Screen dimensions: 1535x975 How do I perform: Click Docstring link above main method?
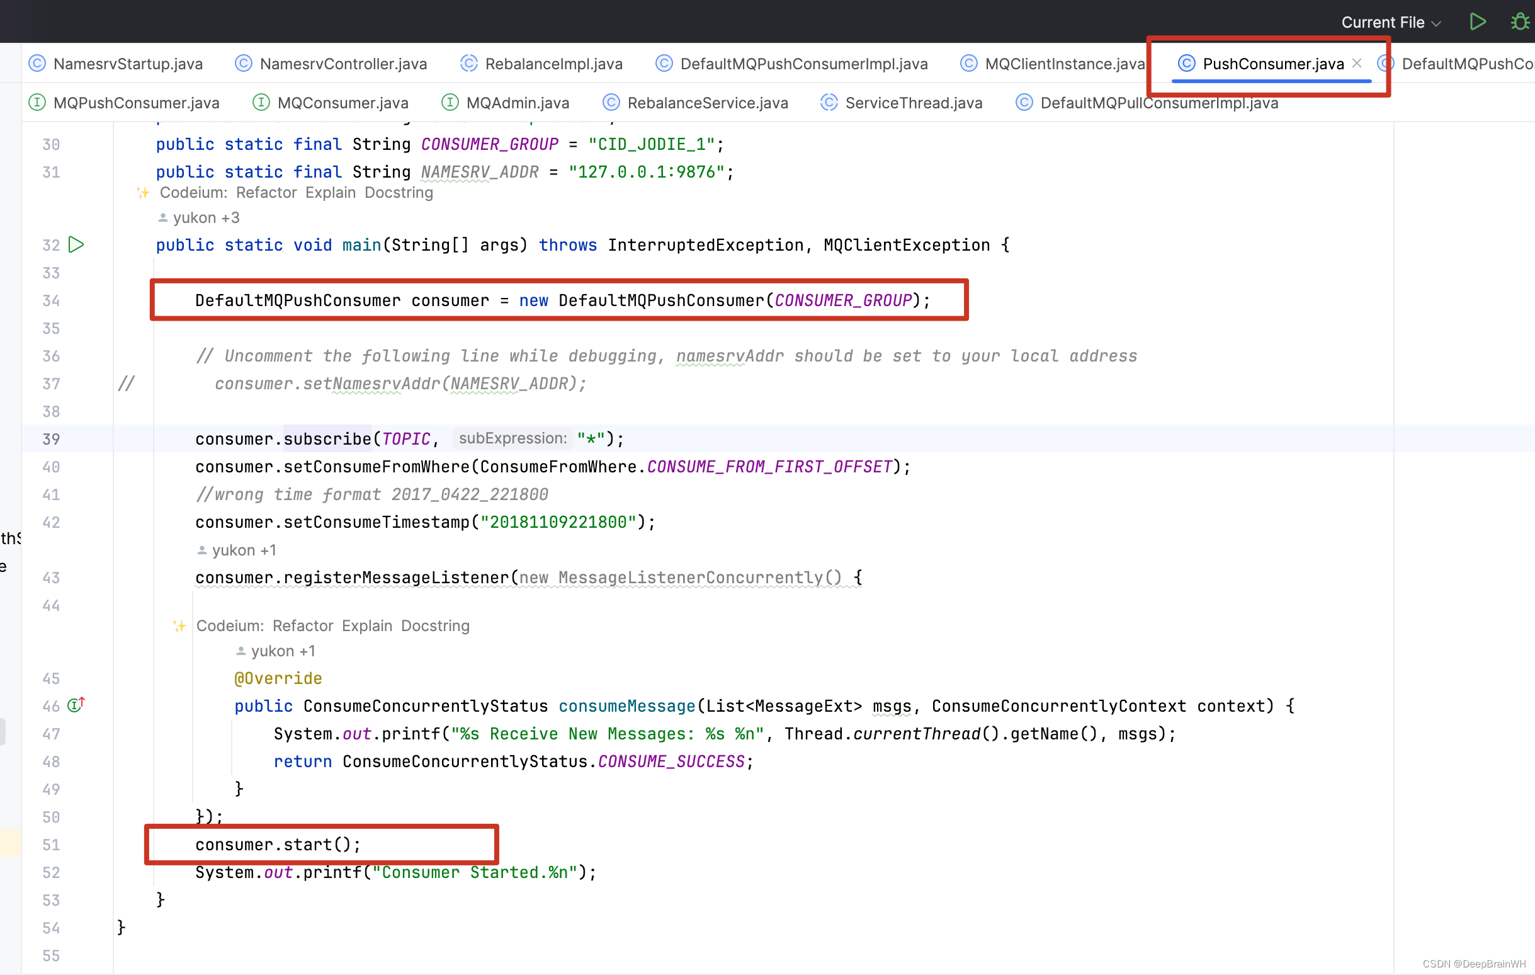[x=399, y=193]
